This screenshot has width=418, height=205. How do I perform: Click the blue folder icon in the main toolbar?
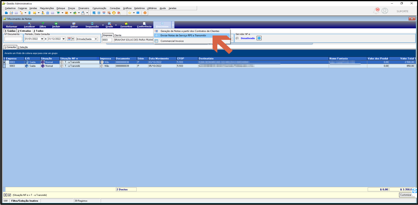6,13
